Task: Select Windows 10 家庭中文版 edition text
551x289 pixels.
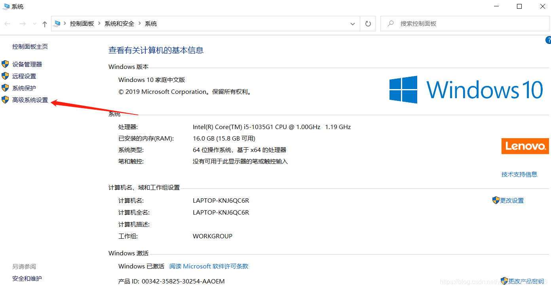Action: [152, 80]
